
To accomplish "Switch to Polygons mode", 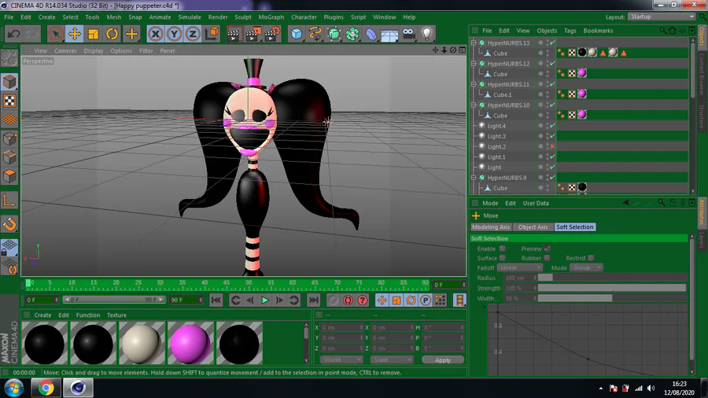I will pyautogui.click(x=9, y=175).
